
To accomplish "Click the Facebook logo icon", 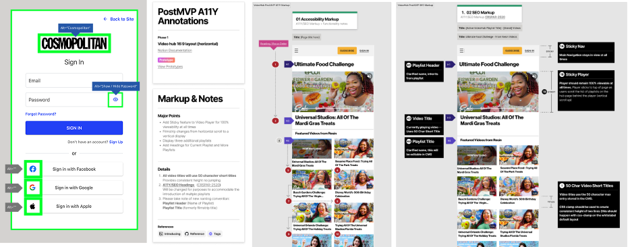I will (x=33, y=169).
